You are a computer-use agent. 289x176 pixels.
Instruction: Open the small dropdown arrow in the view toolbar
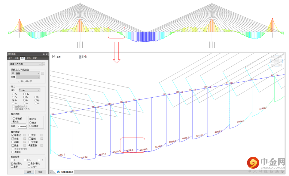pos(80,57)
